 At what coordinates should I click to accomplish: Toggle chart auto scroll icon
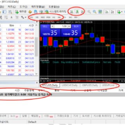coord(107,12)
